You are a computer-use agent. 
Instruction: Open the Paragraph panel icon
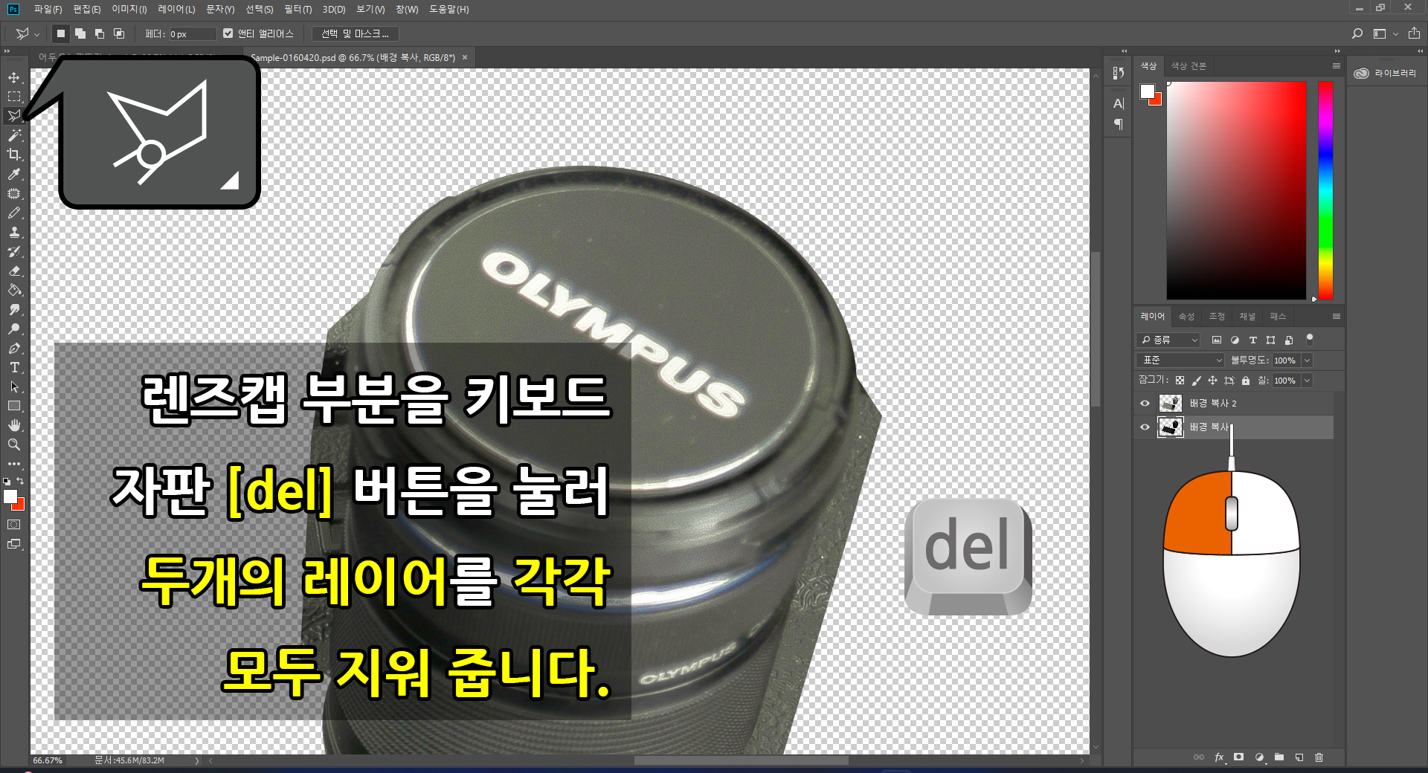[1118, 124]
